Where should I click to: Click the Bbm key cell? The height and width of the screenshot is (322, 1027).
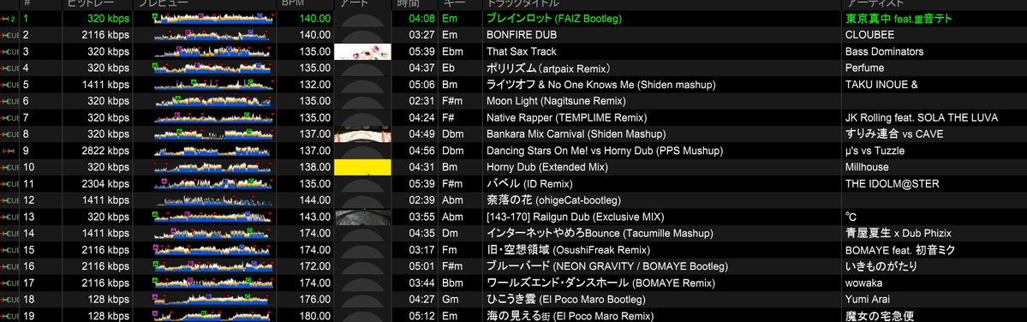pyautogui.click(x=452, y=283)
